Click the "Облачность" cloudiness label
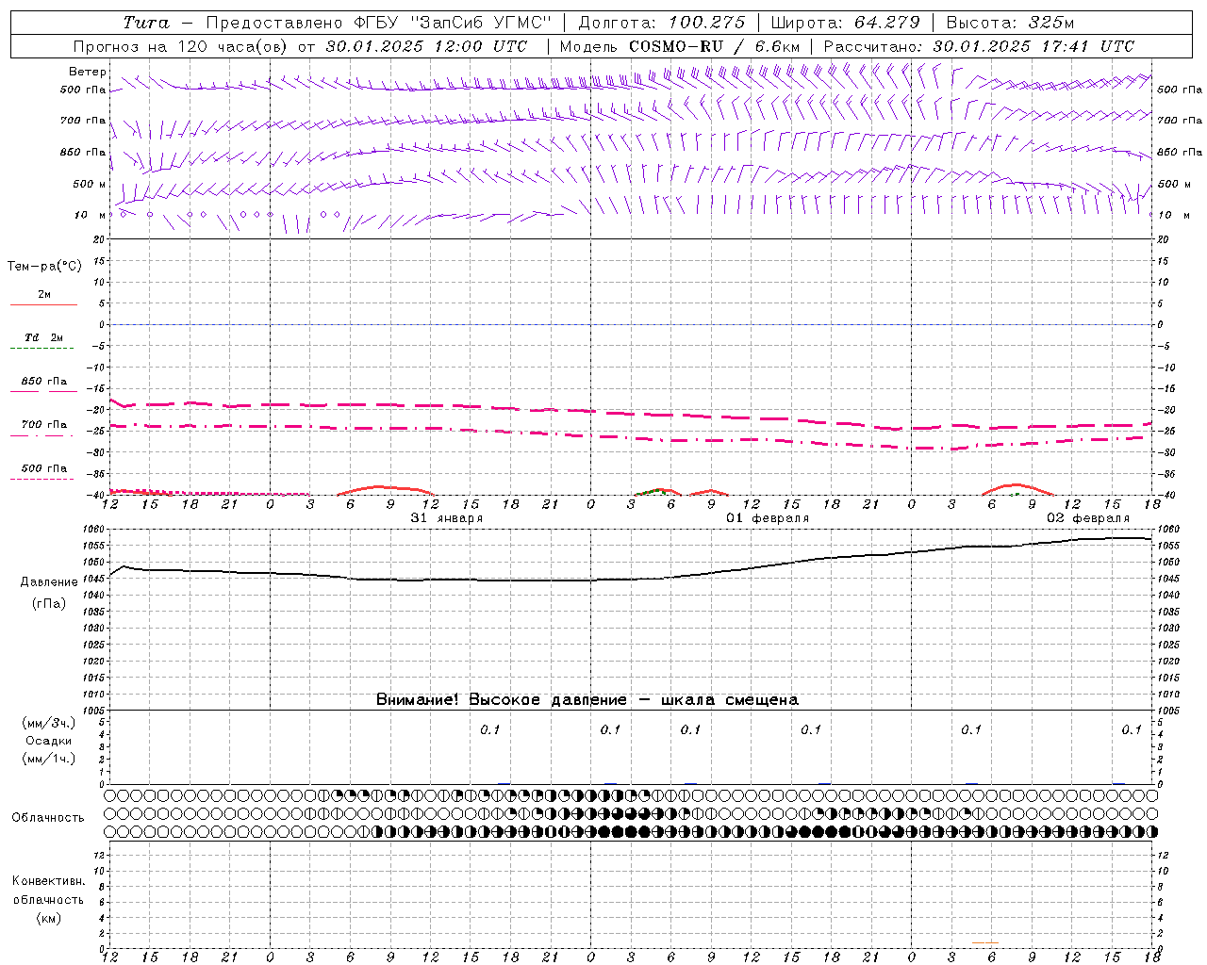Image resolution: width=1207 pixels, height=965 pixels. tap(48, 818)
